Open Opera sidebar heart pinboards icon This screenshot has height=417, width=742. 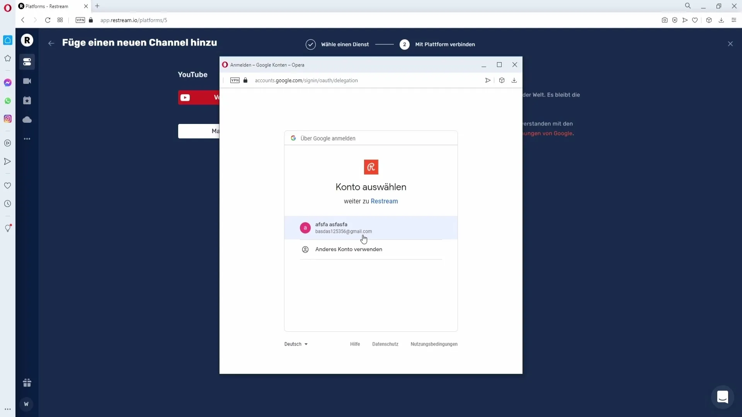[8, 186]
